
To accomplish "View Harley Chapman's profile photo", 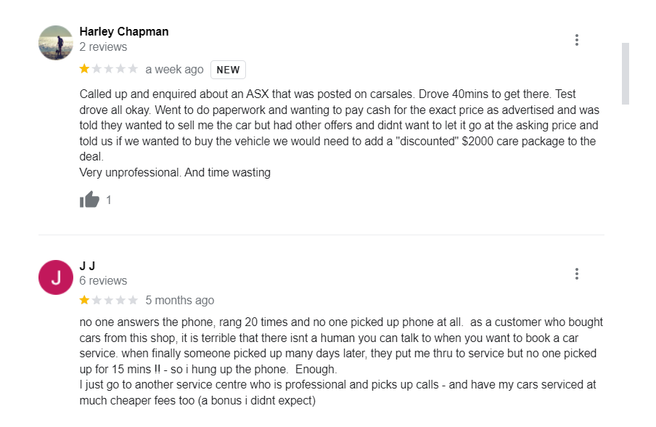I will [x=56, y=43].
